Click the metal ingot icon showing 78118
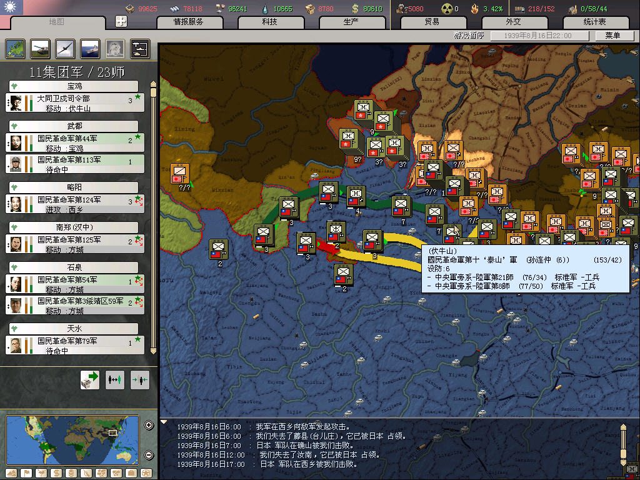This screenshot has width=640, height=480. point(175,9)
